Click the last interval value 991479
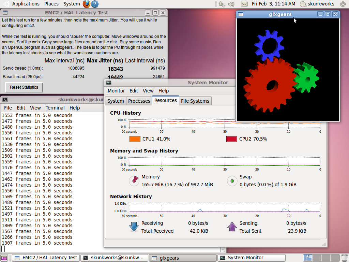The image size is (349, 262). tap(157, 68)
